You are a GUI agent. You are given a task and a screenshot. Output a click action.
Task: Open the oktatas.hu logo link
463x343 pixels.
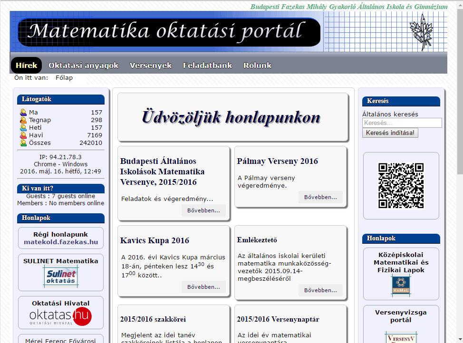(60, 316)
